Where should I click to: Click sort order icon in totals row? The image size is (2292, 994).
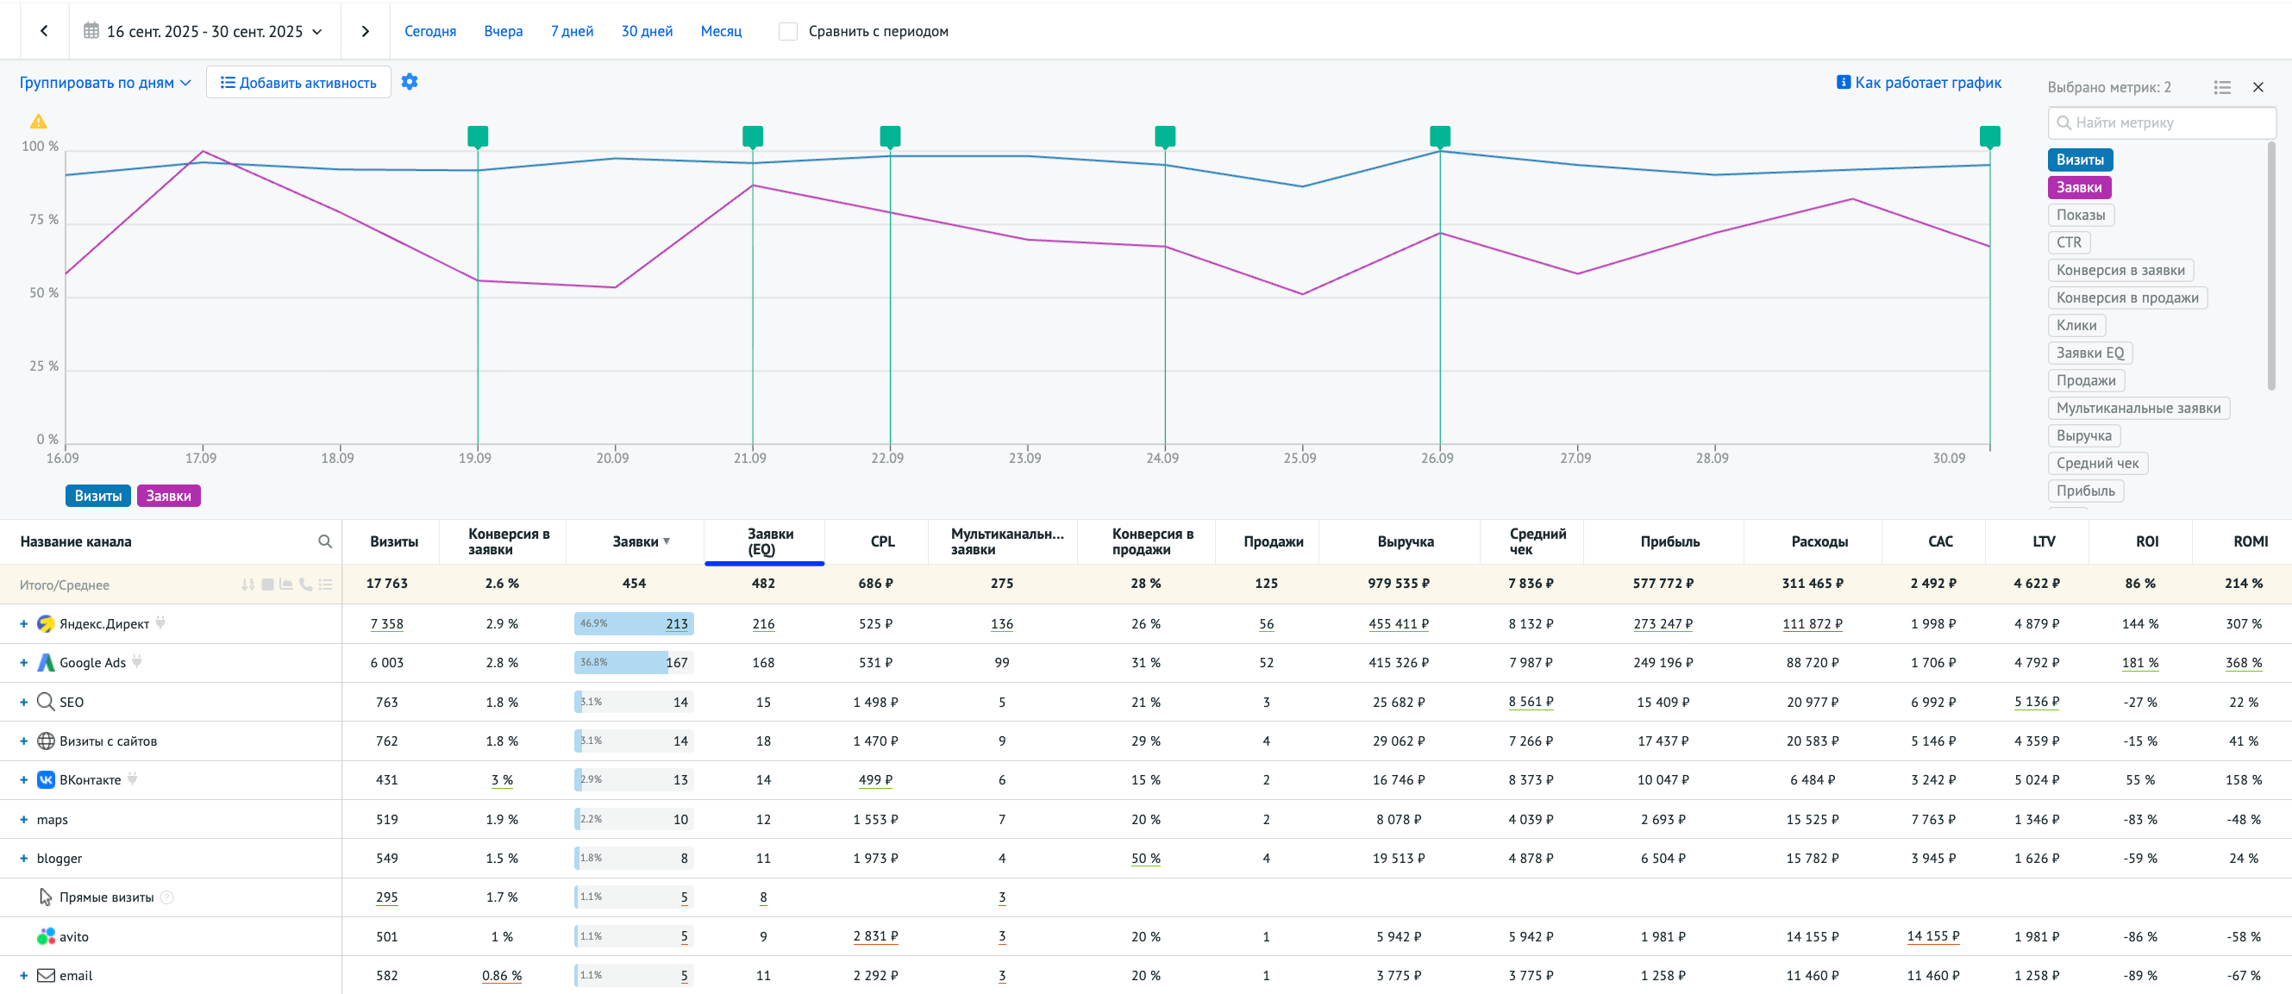[x=247, y=585]
